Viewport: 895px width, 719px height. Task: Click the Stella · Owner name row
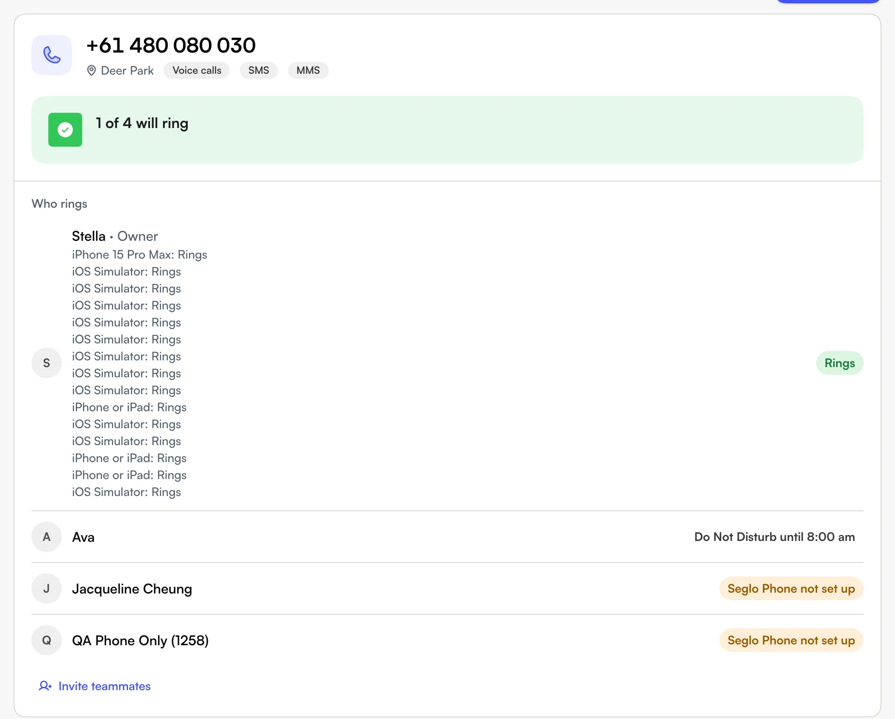(115, 236)
